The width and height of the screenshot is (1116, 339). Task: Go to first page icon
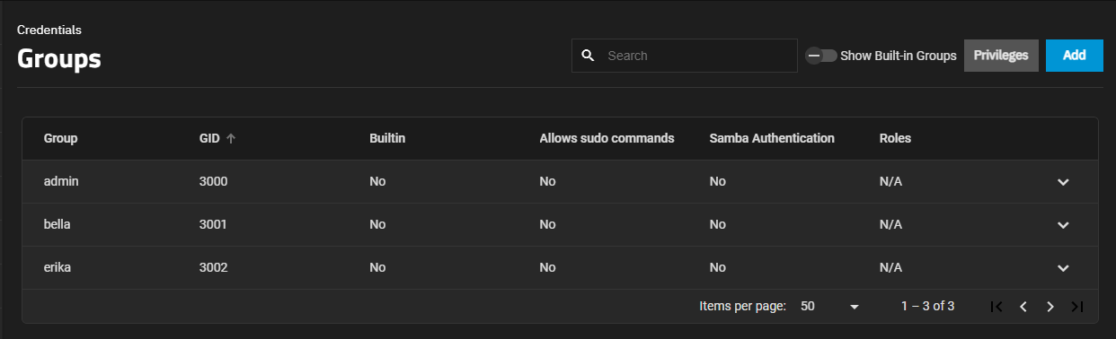pos(996,307)
